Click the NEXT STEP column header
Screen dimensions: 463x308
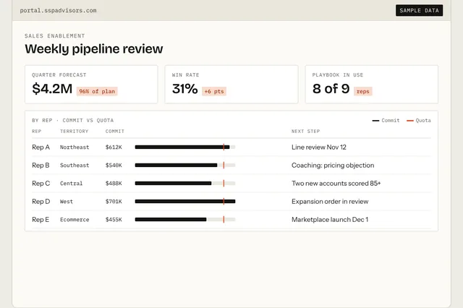tap(305, 132)
